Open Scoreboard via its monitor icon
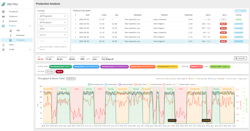The width and height of the screenshot is (250, 131). coord(3,12)
